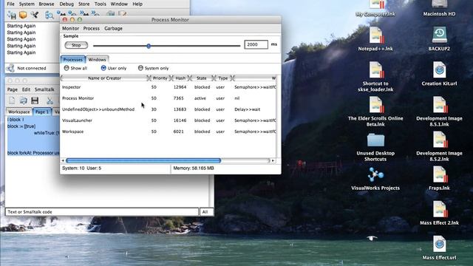This screenshot has width=473, height=266.
Task: Click the Stop sampling button
Action: click(76, 45)
